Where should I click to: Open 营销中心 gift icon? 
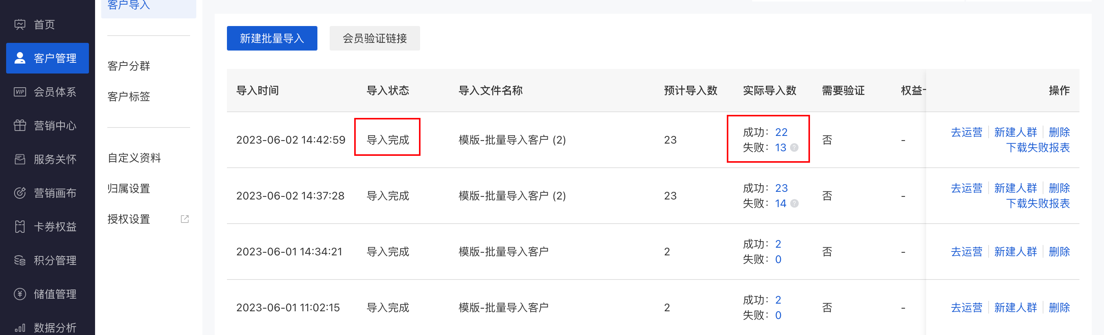(x=20, y=125)
